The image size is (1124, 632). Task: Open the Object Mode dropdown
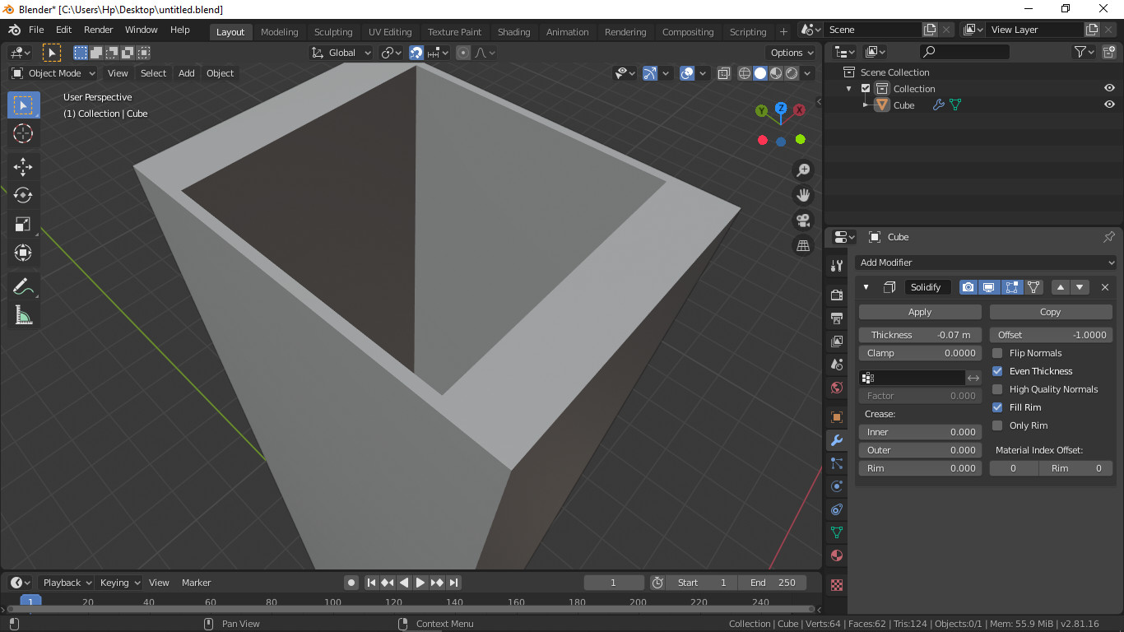tap(53, 73)
